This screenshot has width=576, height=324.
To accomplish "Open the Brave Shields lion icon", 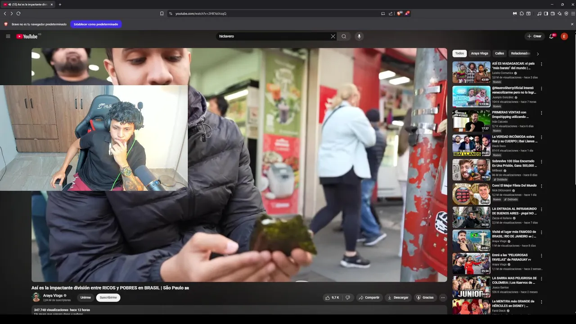I will click(x=399, y=13).
